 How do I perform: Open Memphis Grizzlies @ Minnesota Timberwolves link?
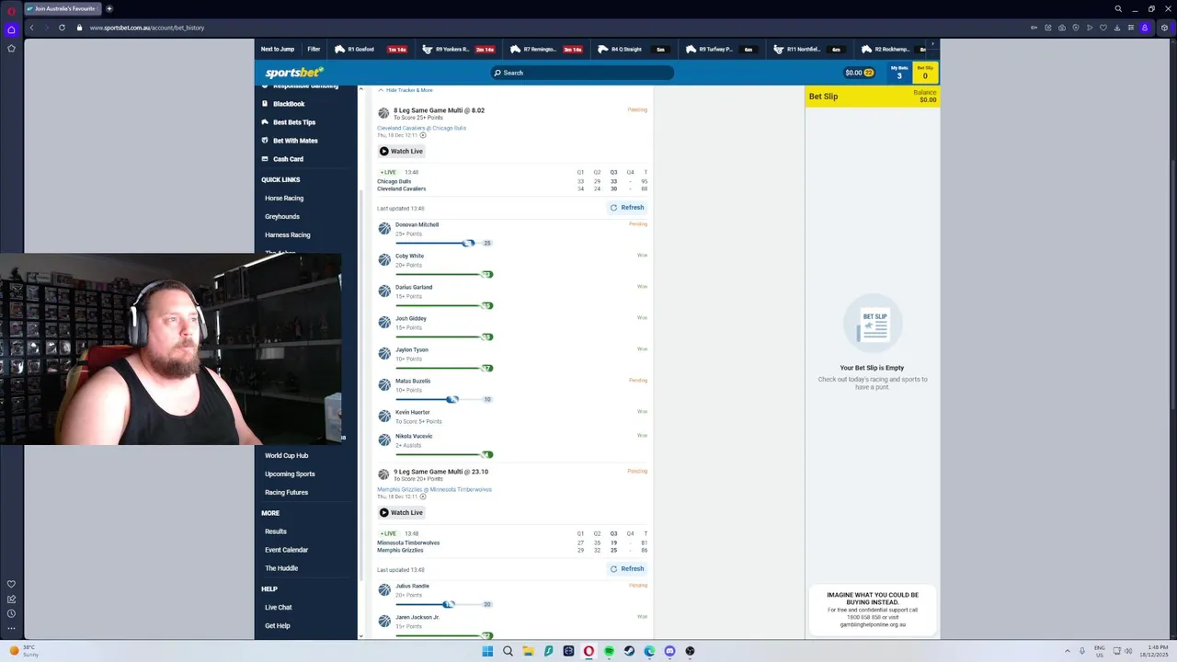tap(434, 489)
